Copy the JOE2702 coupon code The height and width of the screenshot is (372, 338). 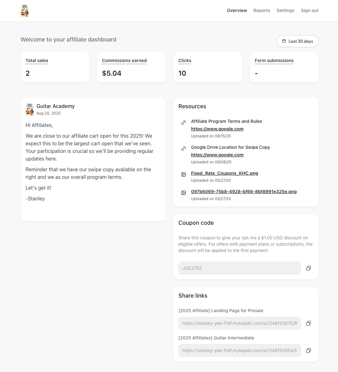pyautogui.click(x=308, y=268)
